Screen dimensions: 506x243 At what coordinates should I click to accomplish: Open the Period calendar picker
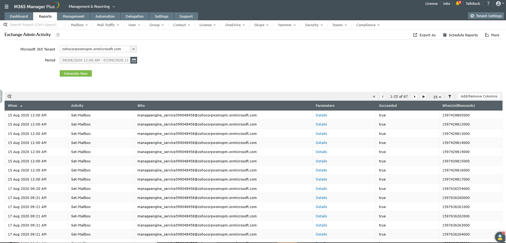tap(134, 60)
